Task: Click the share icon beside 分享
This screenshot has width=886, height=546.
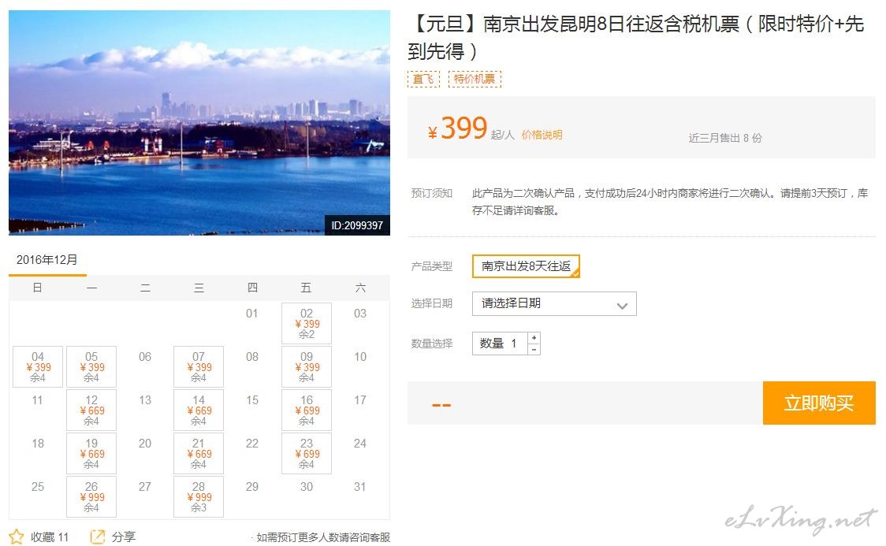Action: tap(97, 537)
